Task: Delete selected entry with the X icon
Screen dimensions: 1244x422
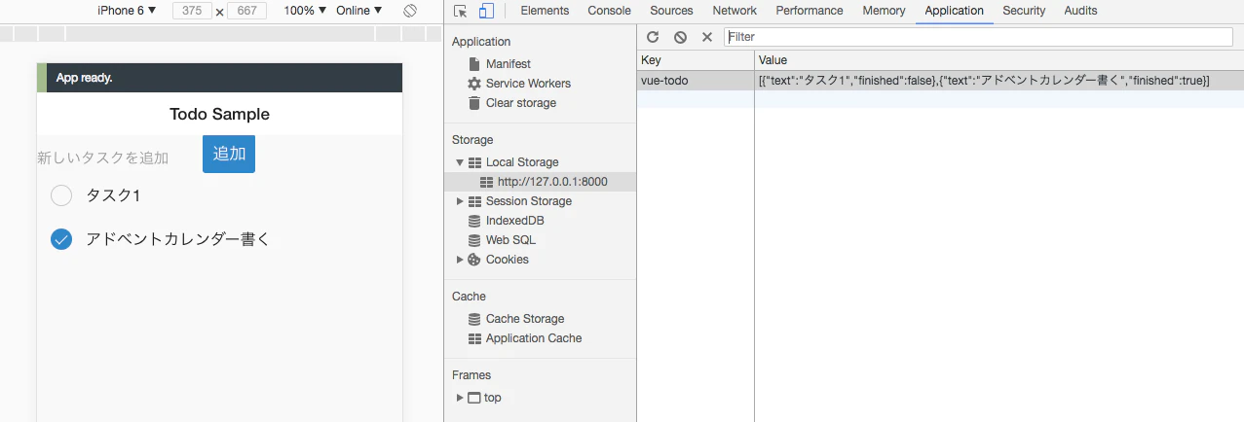Action: (707, 37)
